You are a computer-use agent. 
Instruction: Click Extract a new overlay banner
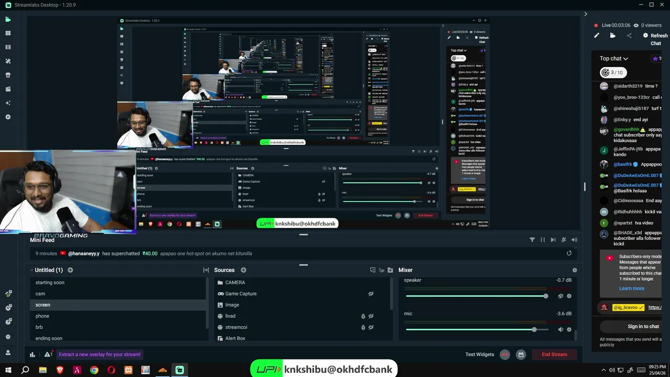[x=99, y=354]
